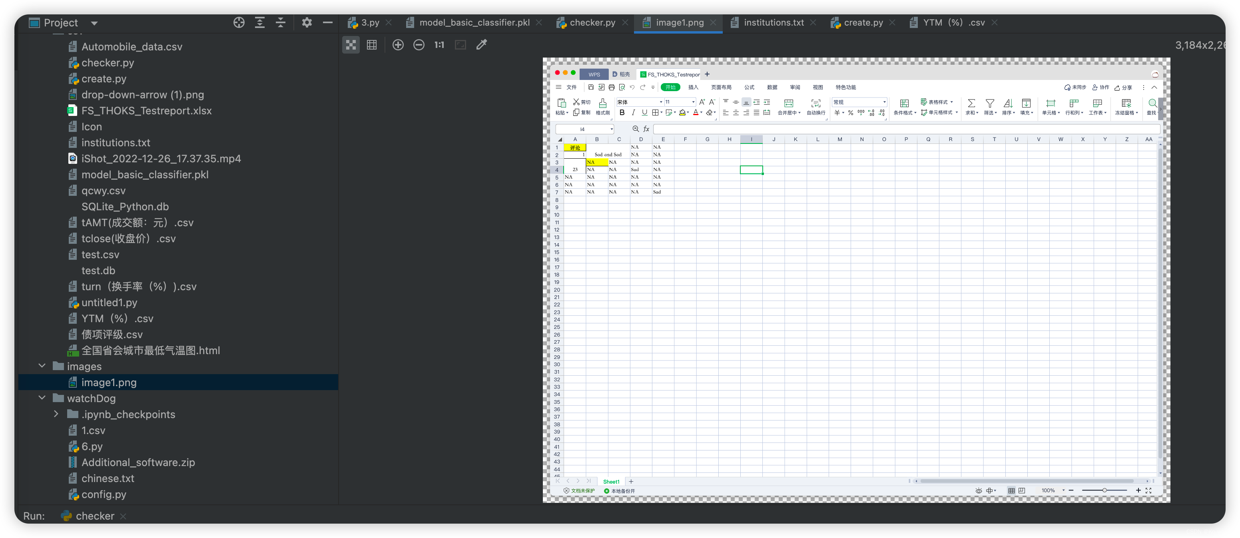
Task: Click Collapse All icon in Project panel
Action: tap(281, 23)
